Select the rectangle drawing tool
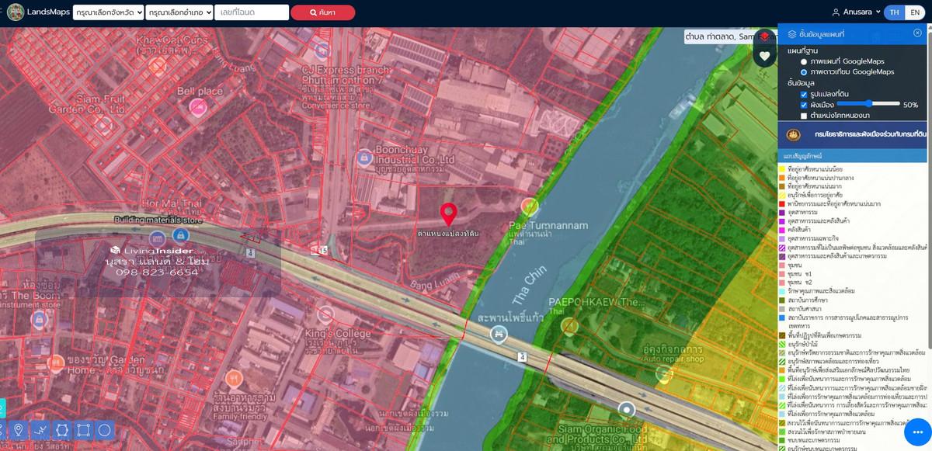The image size is (932, 451). tap(84, 429)
